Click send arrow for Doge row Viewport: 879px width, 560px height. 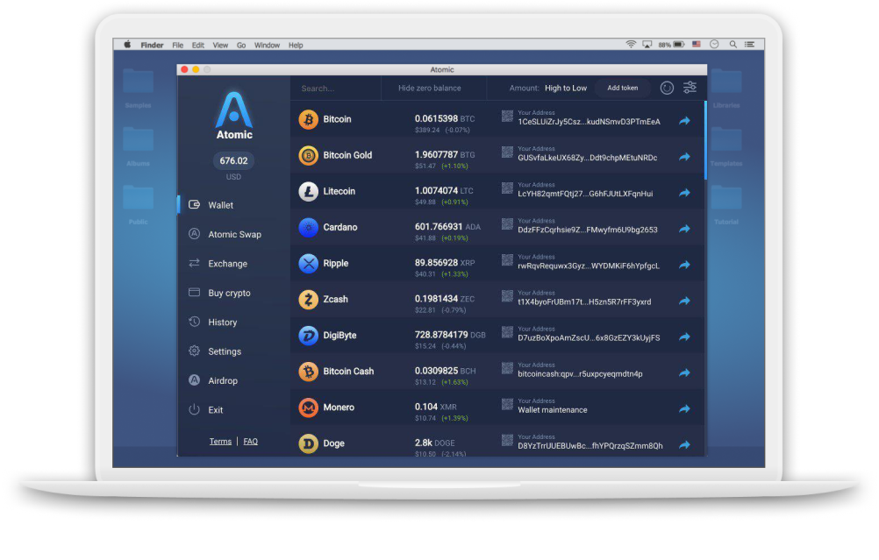[684, 444]
